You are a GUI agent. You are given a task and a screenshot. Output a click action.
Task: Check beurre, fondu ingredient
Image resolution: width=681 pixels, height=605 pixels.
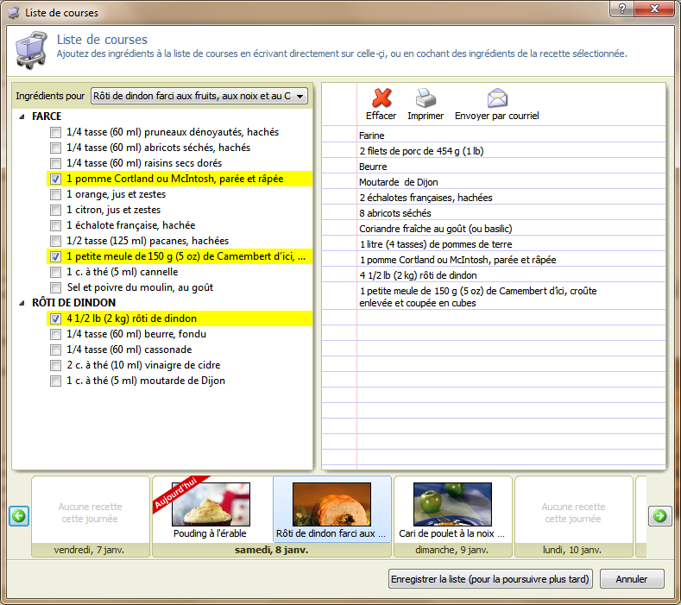pos(55,334)
